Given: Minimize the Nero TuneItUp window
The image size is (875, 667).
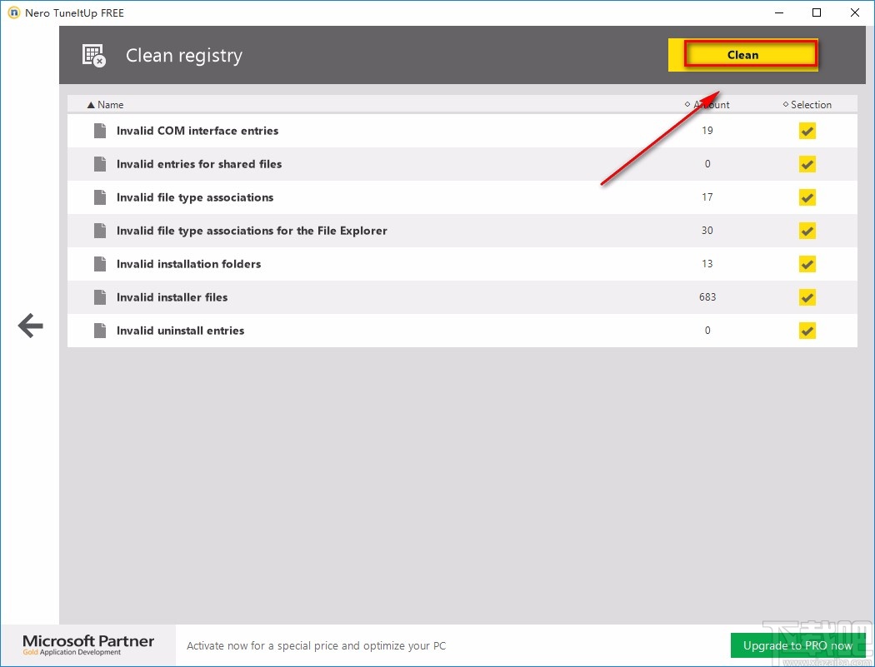Looking at the screenshot, I should [x=779, y=12].
